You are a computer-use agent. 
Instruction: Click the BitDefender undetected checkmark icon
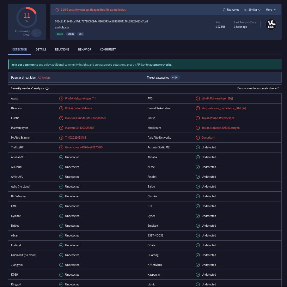tap(61, 196)
